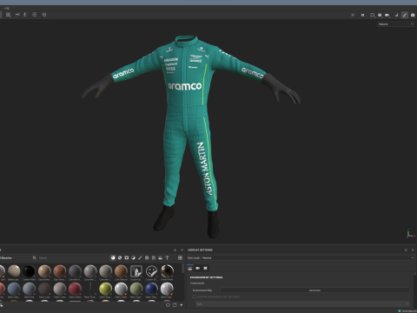417x313 pixels.
Task: Close the assets panel
Action: pyautogui.click(x=182, y=250)
